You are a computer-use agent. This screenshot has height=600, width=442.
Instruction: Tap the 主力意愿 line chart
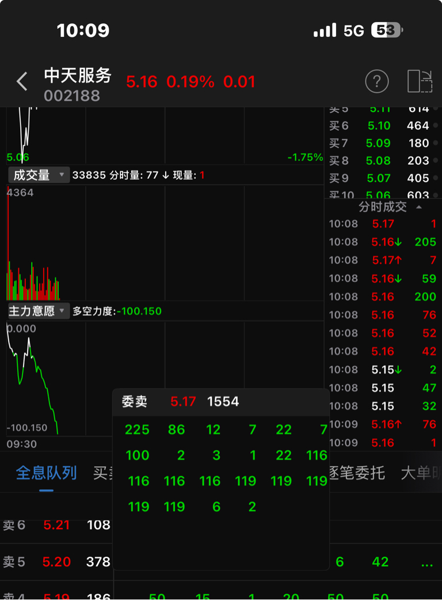click(165, 379)
